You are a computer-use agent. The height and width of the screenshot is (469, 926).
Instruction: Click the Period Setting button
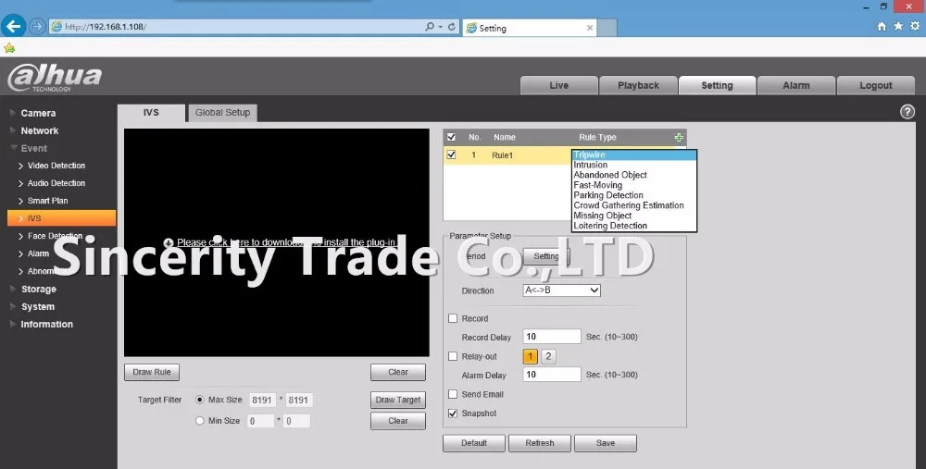546,256
